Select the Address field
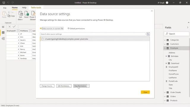 172,53
